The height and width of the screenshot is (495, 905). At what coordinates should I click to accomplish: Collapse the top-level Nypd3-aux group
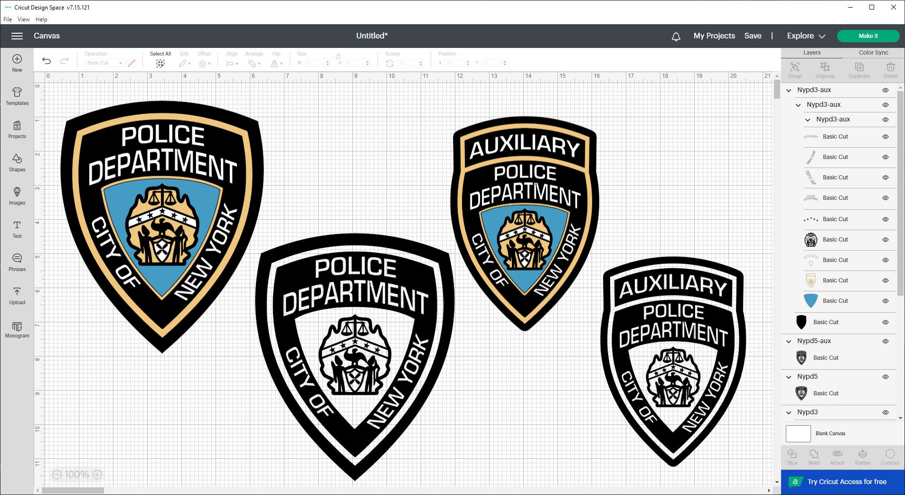click(x=789, y=90)
